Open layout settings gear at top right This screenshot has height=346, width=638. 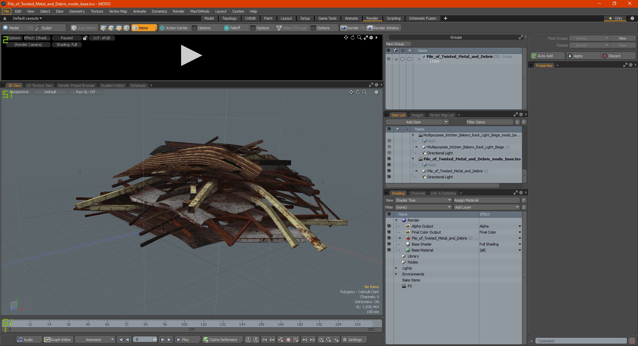[x=632, y=18]
